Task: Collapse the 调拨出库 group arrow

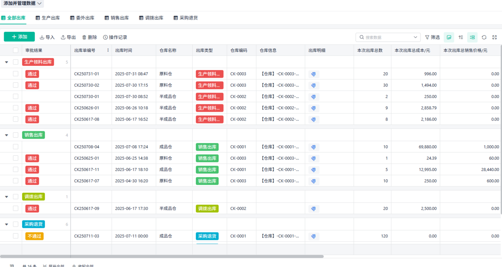Action: [x=6, y=197]
